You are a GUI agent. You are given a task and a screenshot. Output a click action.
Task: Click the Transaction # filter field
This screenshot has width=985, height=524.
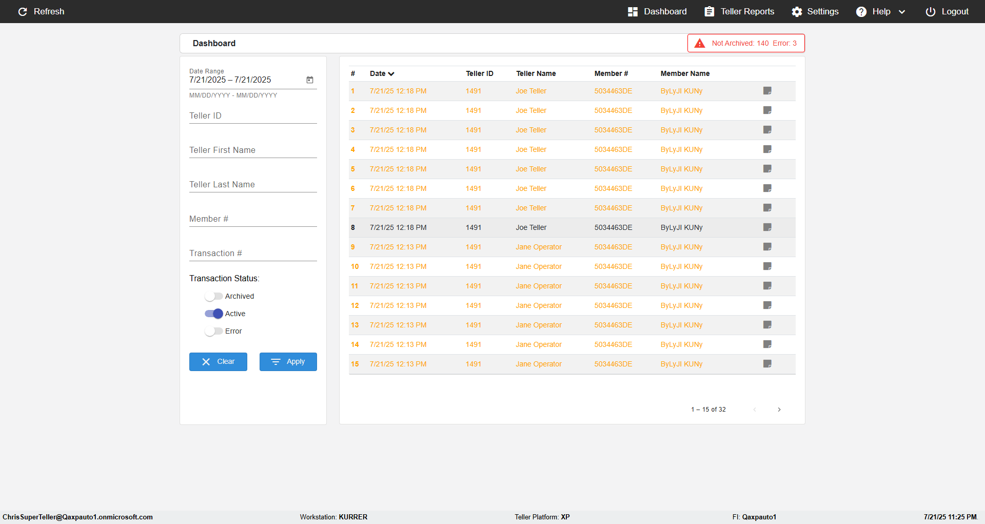pos(253,254)
